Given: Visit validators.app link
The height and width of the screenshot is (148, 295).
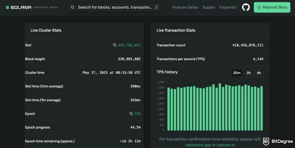Looking at the screenshot, I should click(x=198, y=145).
